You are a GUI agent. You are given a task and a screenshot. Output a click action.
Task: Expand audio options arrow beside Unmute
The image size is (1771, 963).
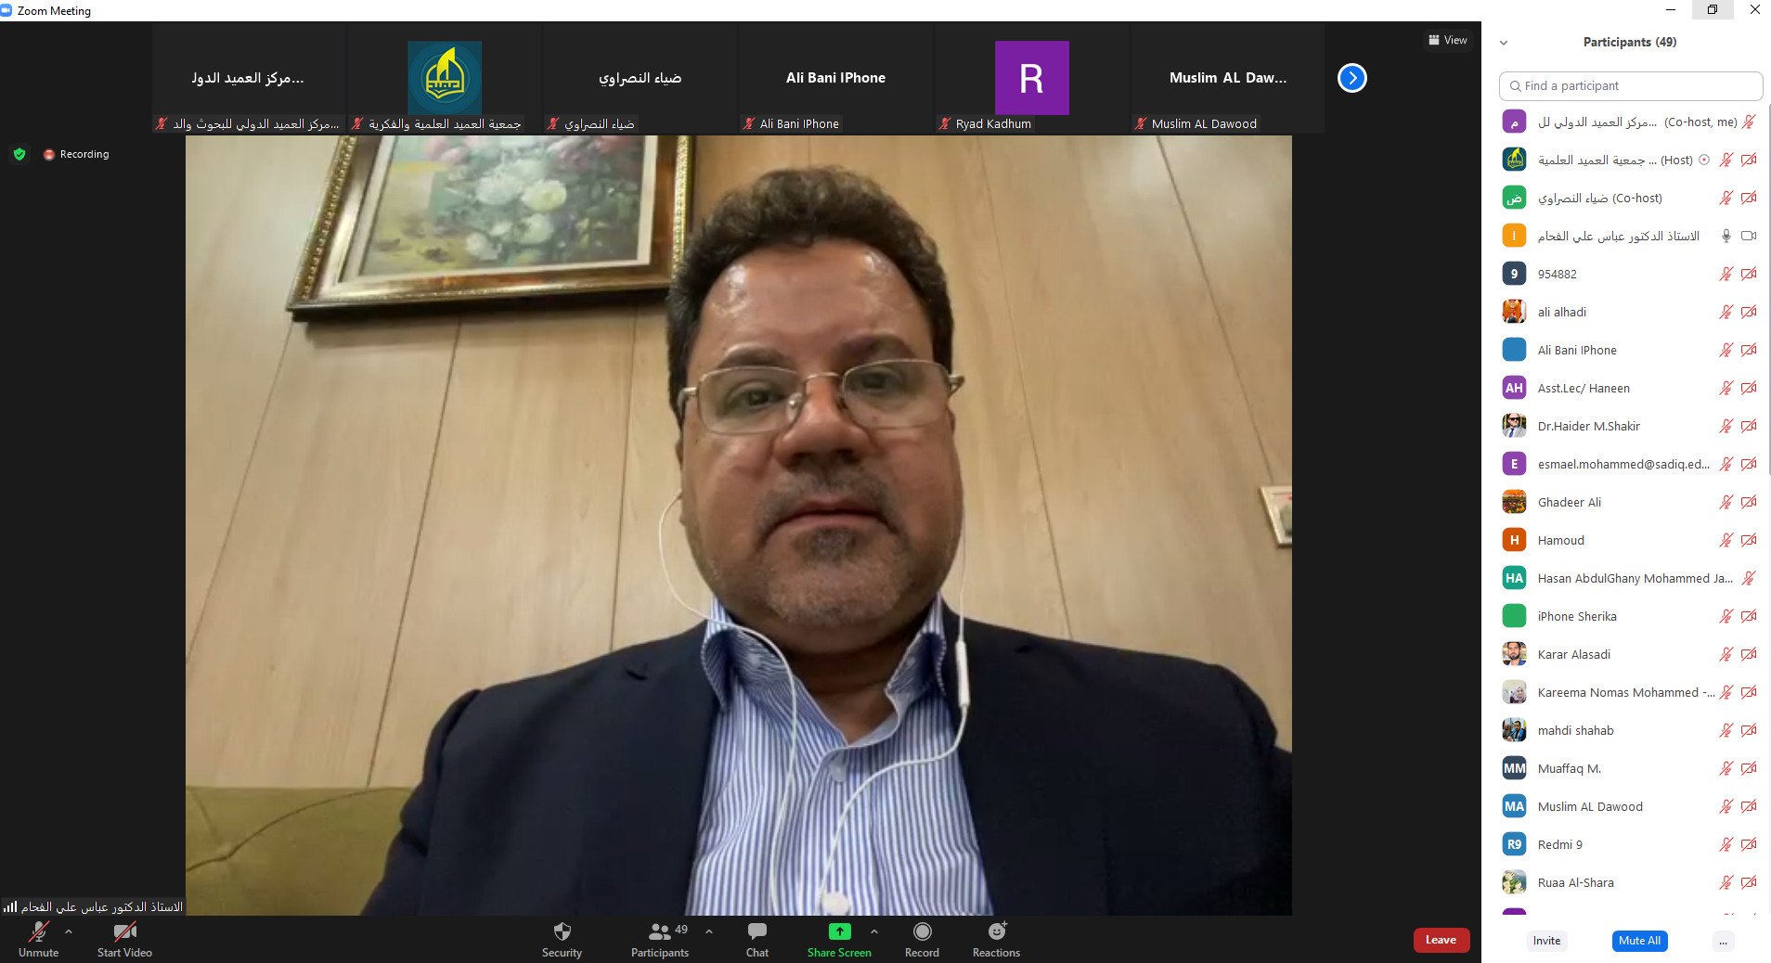69,931
